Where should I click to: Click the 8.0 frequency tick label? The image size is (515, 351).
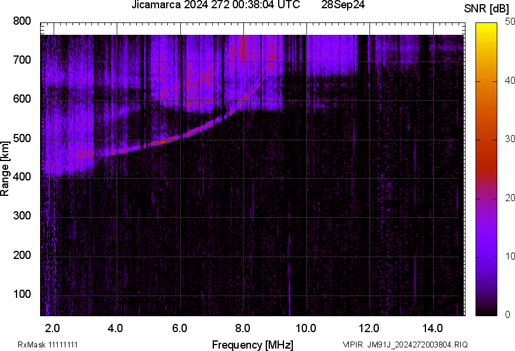click(x=243, y=327)
